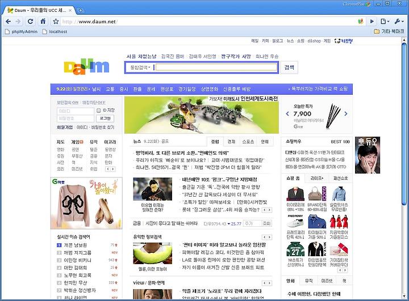Click the arrows pager beside 유익한 정보검색
409x301 pixels.
pyautogui.click(x=267, y=237)
